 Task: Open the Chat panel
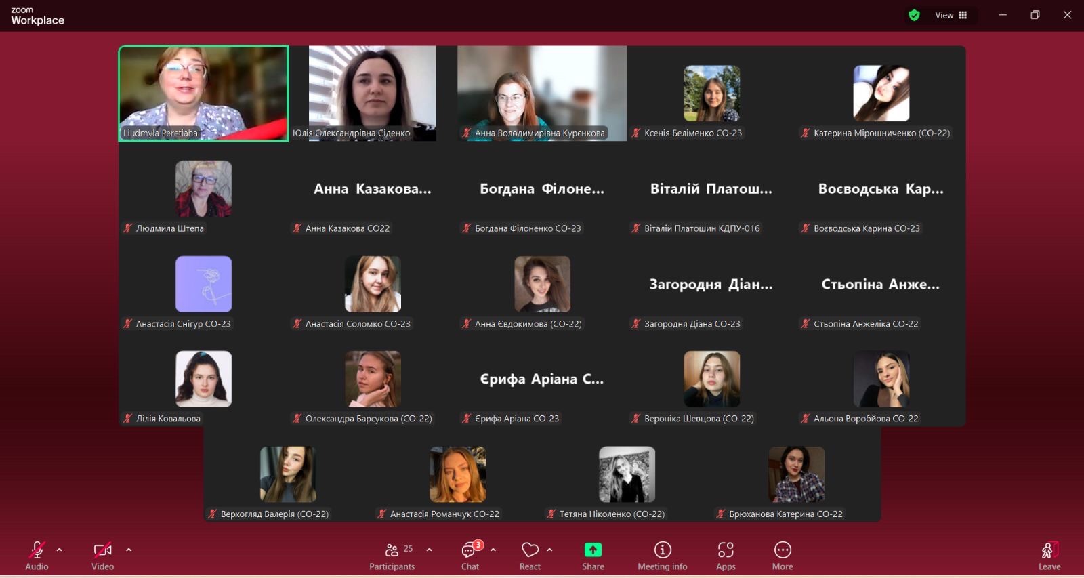tap(470, 555)
